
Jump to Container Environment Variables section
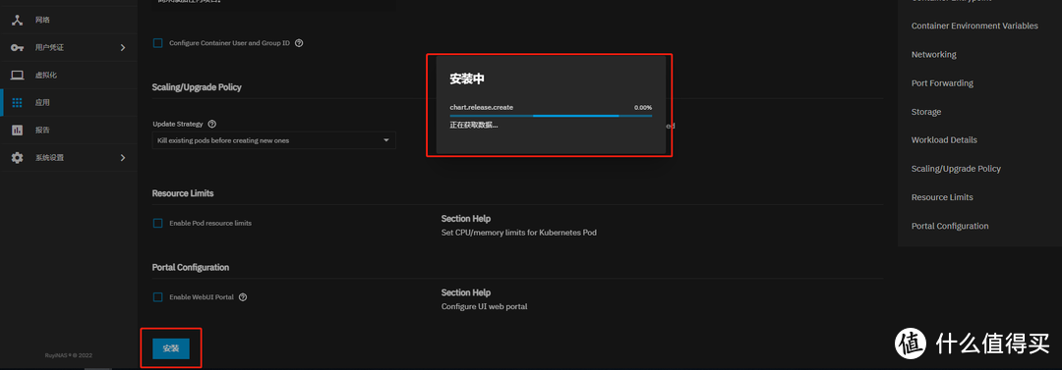[973, 26]
